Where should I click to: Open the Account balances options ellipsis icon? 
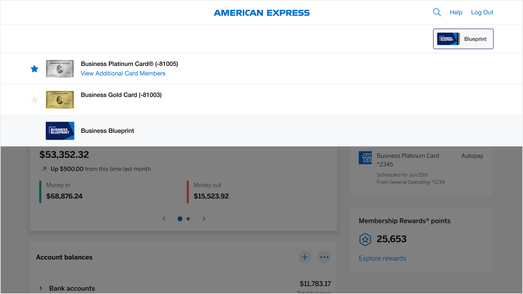(324, 257)
